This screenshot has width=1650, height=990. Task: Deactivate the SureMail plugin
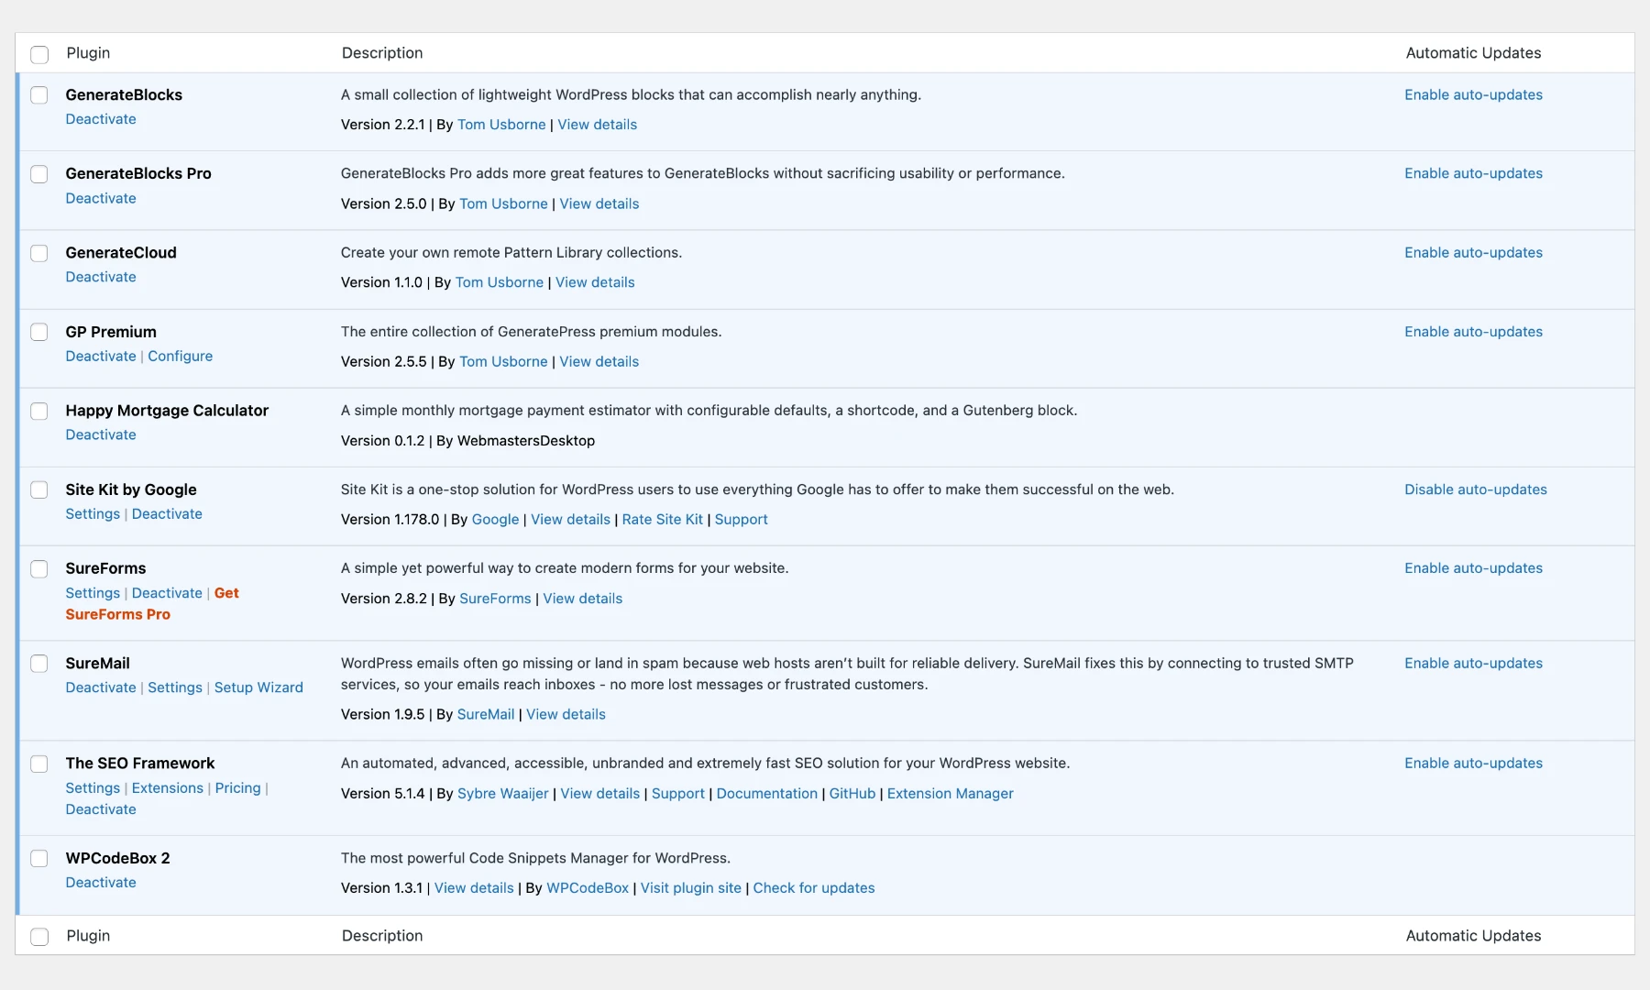[x=101, y=687]
